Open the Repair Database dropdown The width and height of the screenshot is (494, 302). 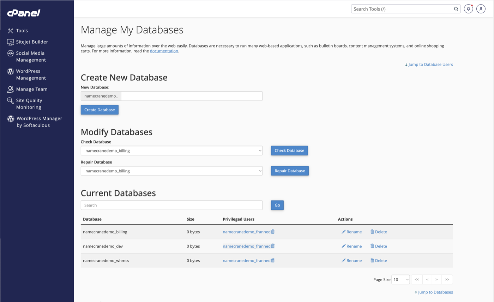tap(171, 171)
